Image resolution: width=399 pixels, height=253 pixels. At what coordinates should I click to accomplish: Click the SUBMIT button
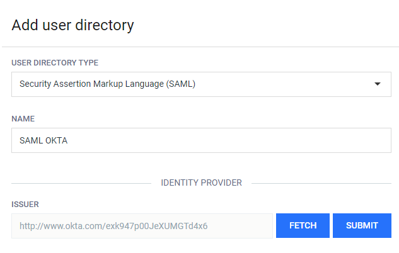click(x=362, y=225)
